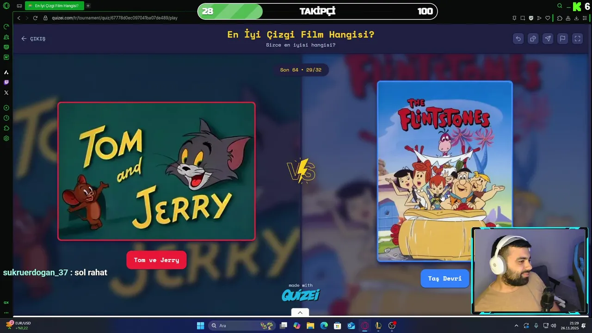Click the taskbar volume speaker icon

point(555,326)
